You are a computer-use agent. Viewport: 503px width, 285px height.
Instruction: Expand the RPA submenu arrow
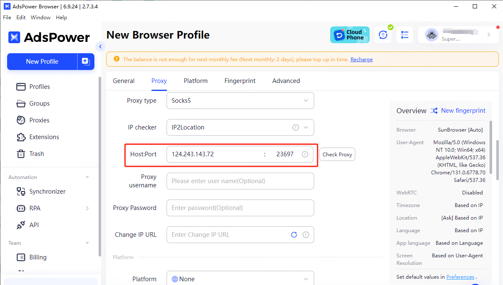(x=87, y=208)
